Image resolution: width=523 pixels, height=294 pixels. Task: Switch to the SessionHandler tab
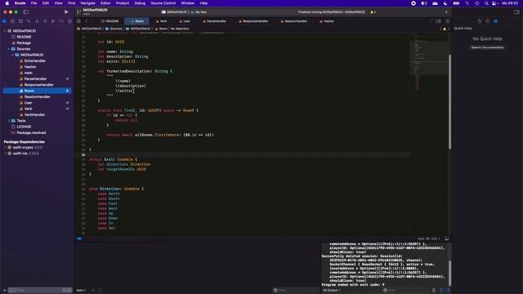click(x=294, y=21)
